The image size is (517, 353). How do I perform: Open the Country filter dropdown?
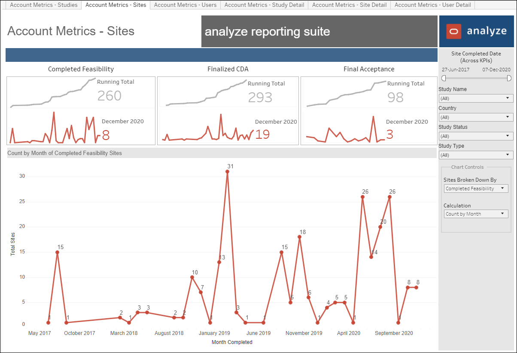pyautogui.click(x=476, y=117)
